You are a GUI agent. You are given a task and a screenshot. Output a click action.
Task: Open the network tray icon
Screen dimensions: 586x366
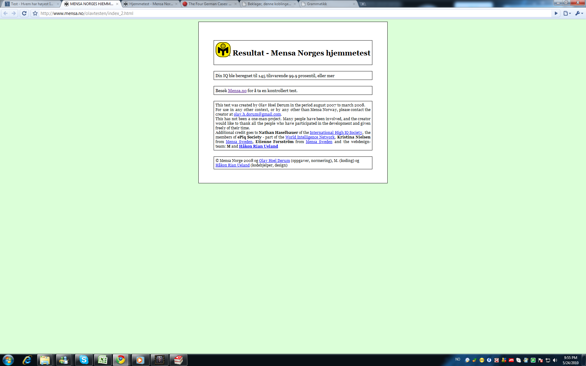[548, 360]
